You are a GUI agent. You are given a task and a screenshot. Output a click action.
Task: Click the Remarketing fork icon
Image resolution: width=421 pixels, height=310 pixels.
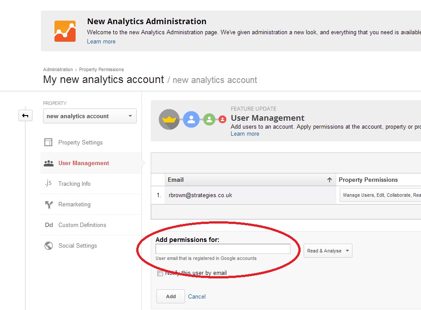pos(49,204)
